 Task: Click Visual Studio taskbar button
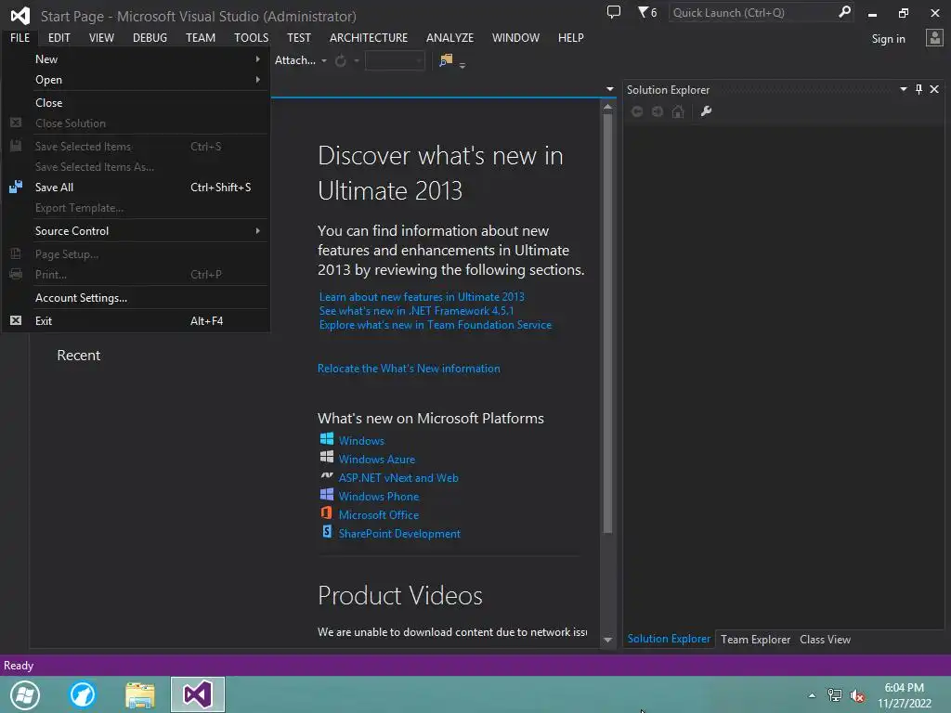(x=198, y=694)
